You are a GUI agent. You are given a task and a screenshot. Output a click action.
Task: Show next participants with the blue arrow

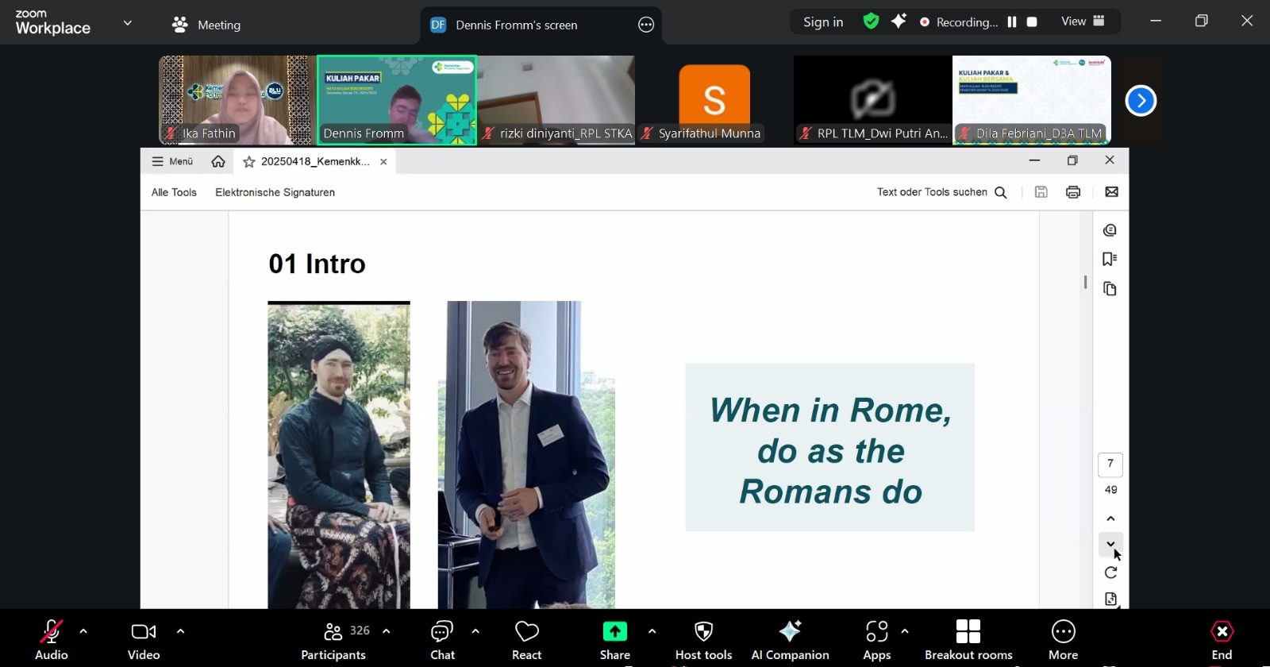click(1141, 101)
